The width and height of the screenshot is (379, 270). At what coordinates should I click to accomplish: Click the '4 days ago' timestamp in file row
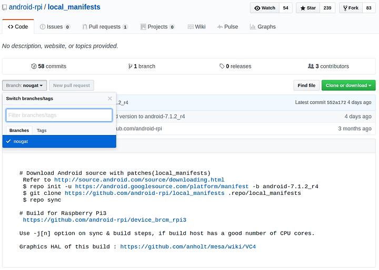(x=358, y=116)
